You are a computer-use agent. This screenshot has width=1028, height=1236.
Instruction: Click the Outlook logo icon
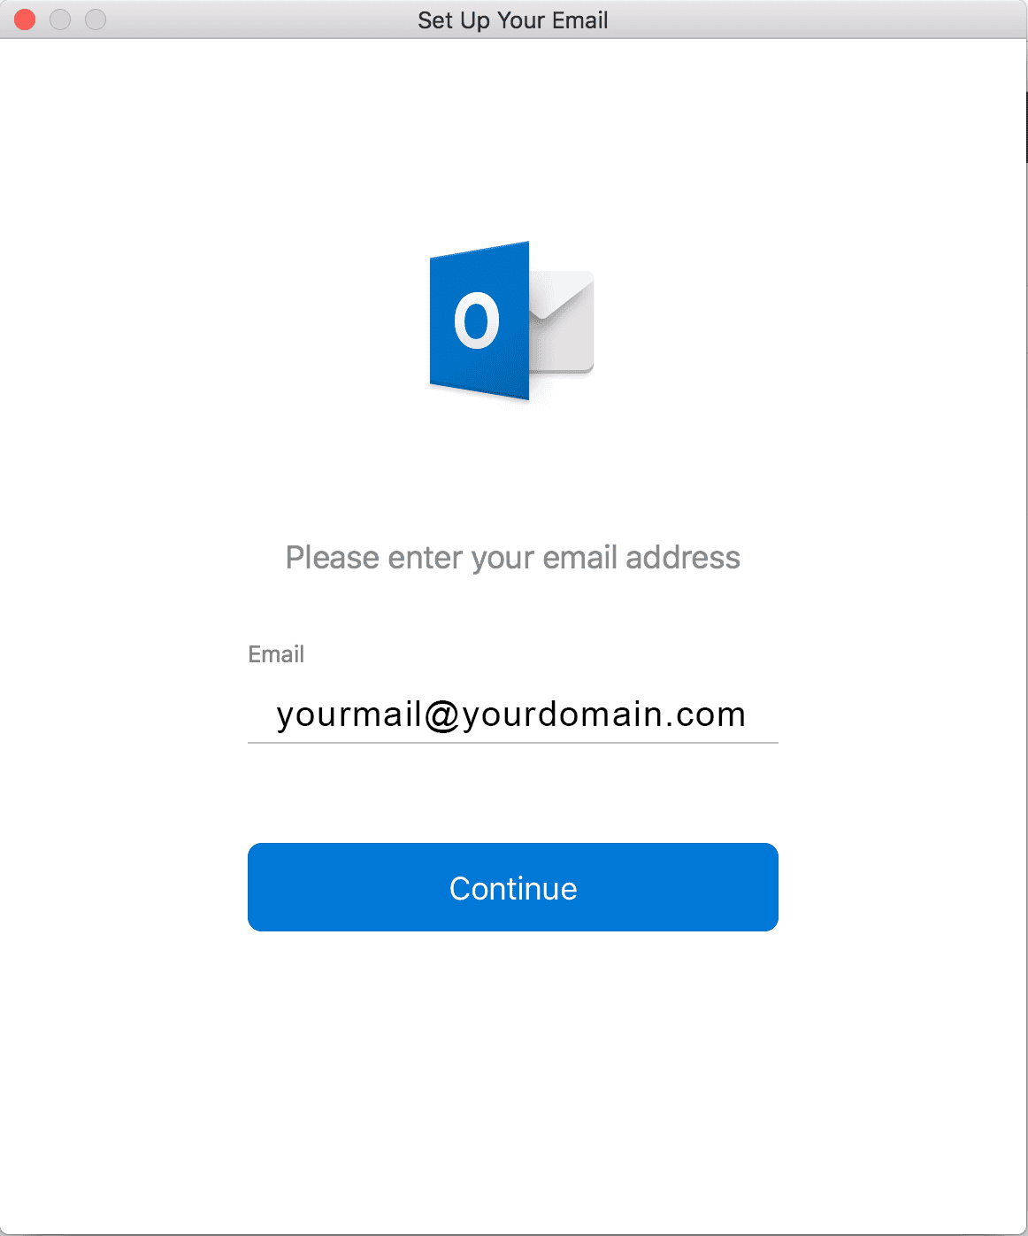click(511, 321)
